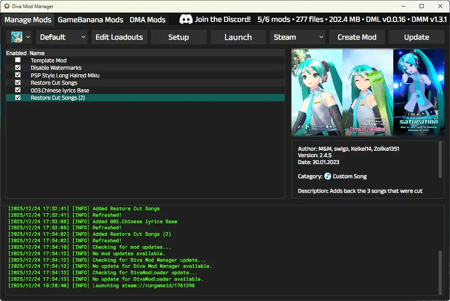
Task: Check for updates using the Update button
Action: click(416, 37)
